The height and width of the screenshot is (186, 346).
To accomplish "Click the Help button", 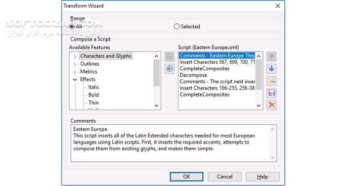I will [x=262, y=177].
